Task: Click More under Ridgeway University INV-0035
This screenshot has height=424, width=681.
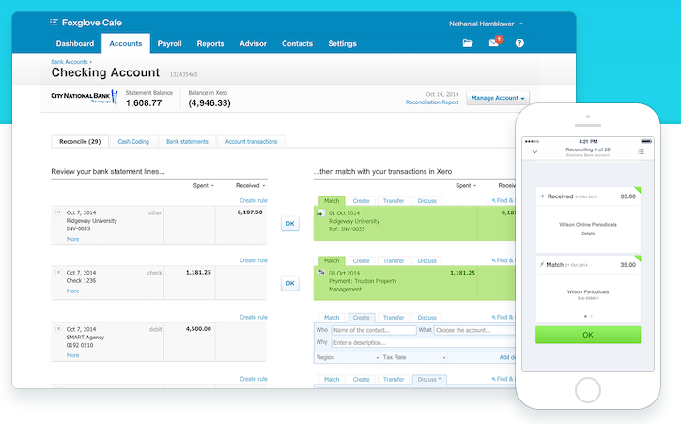Action: [x=72, y=239]
